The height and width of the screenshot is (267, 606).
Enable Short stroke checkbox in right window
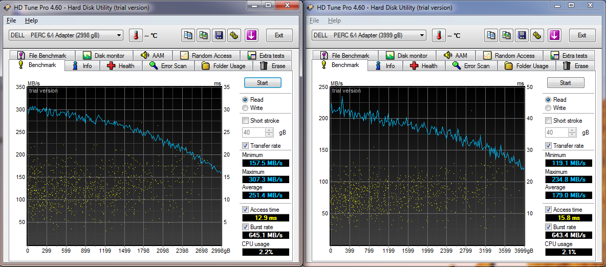click(x=548, y=121)
